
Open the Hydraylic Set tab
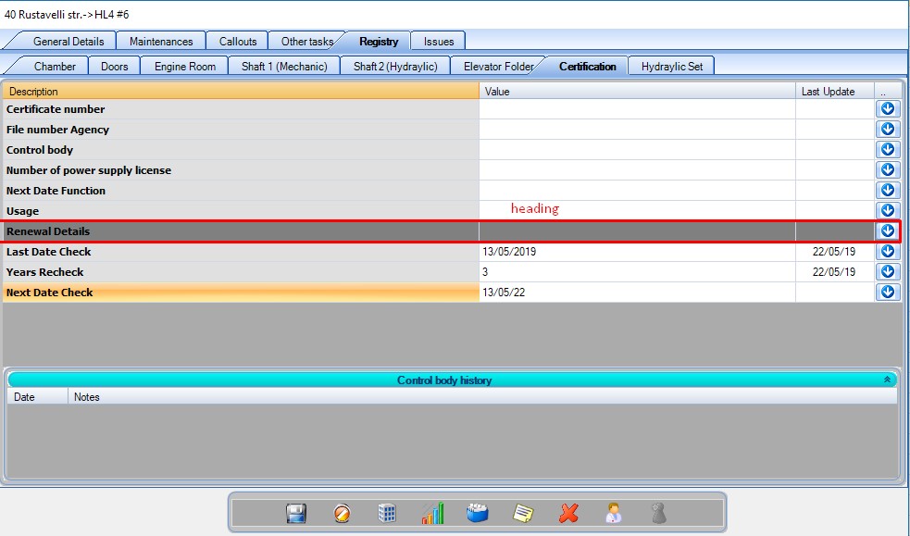(x=671, y=67)
